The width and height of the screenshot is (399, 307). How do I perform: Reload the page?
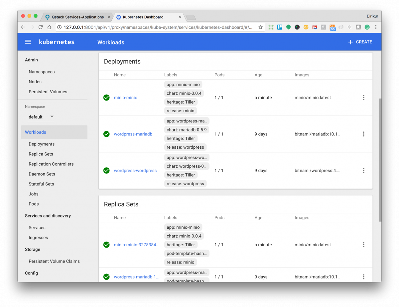pos(41,27)
